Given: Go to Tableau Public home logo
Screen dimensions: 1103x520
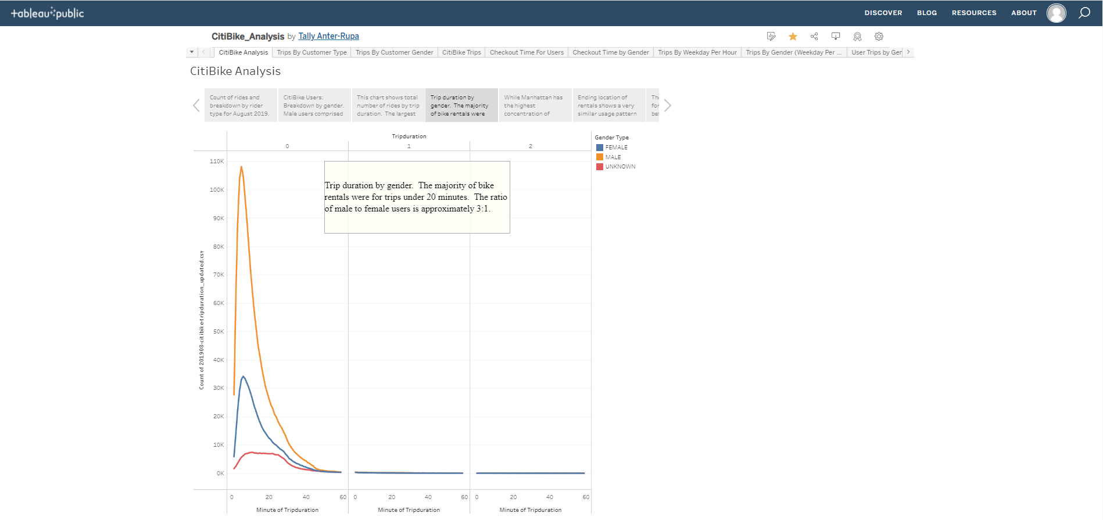Looking at the screenshot, I should coord(48,13).
